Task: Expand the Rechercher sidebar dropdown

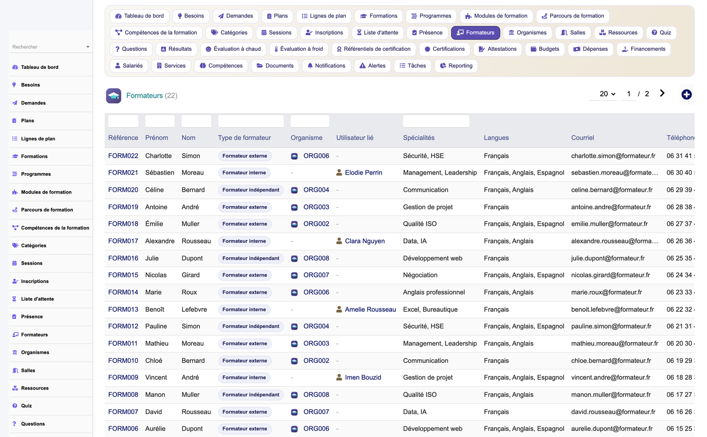Action: (x=88, y=47)
